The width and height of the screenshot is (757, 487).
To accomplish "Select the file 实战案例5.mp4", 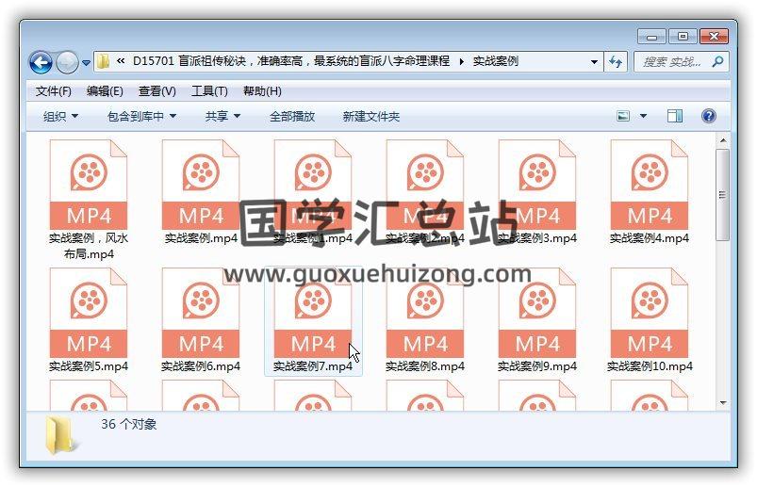I will click(x=89, y=320).
